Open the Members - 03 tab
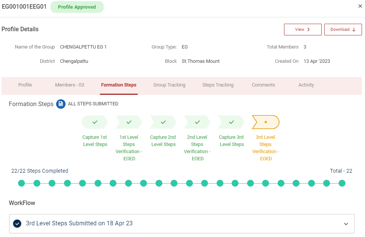The height and width of the screenshot is (237, 365). click(x=70, y=85)
